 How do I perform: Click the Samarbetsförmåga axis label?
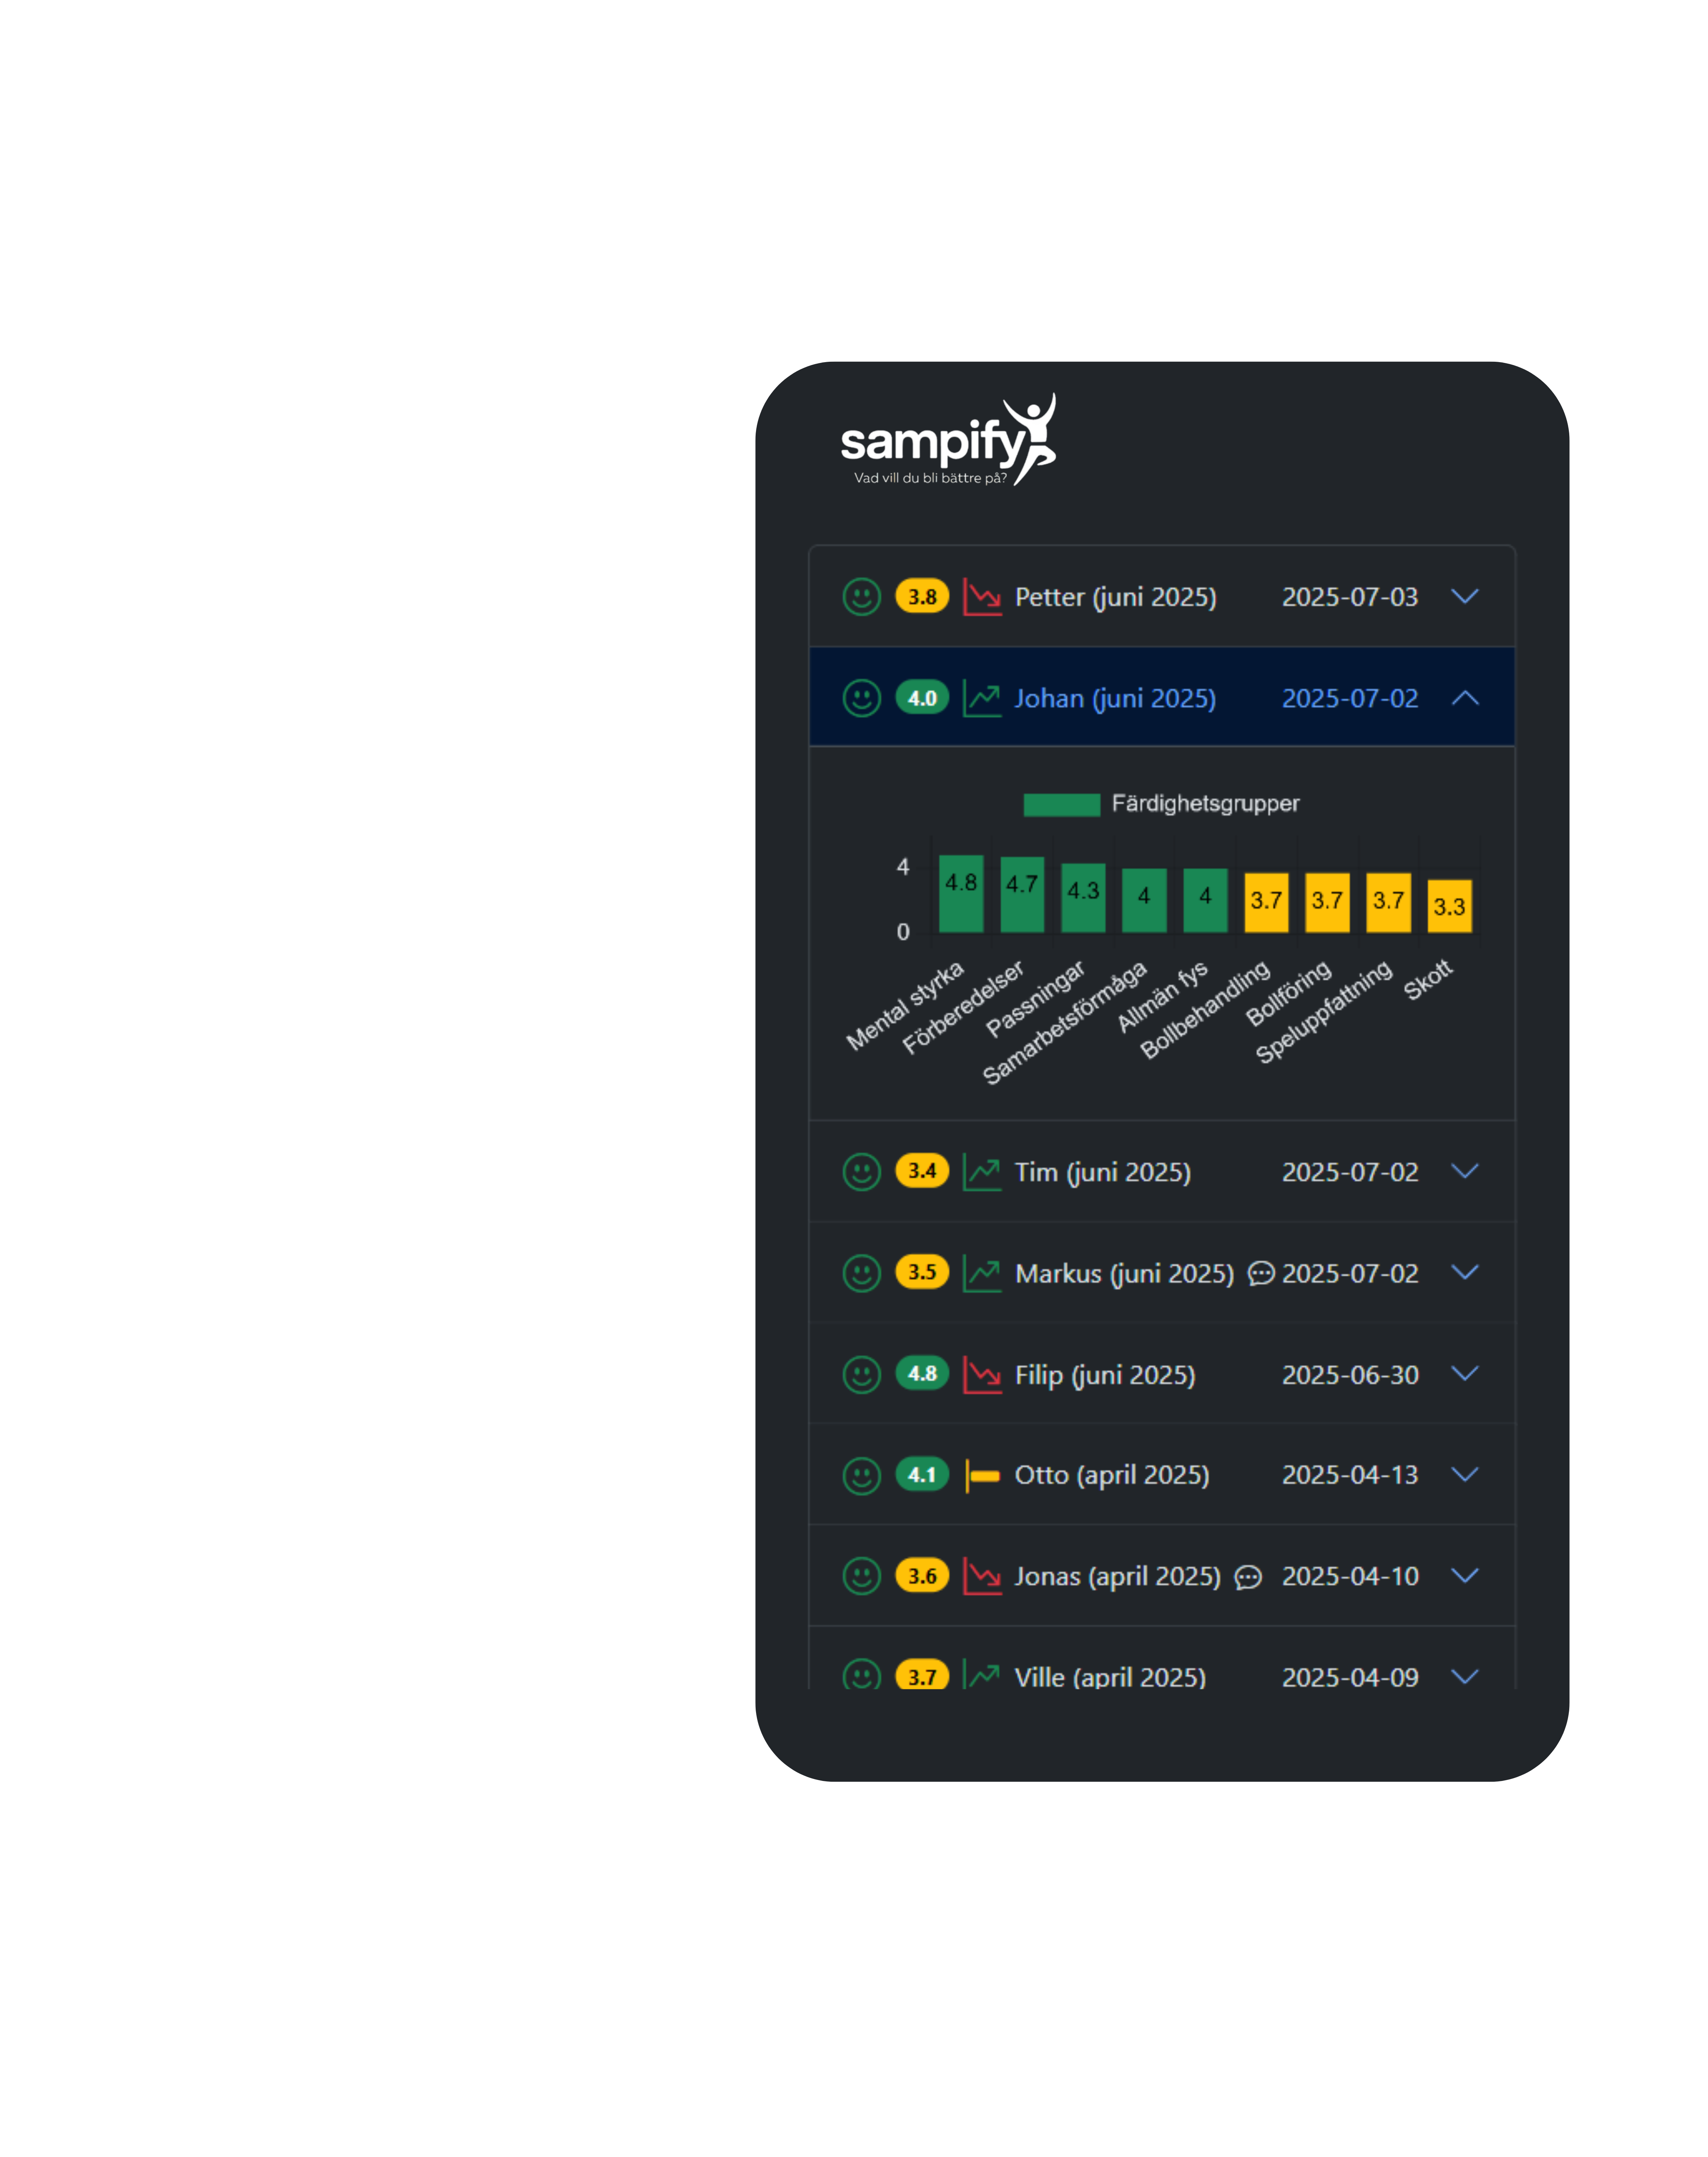(x=1064, y=1023)
